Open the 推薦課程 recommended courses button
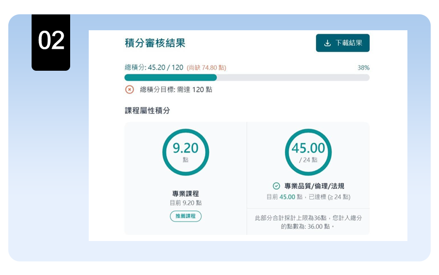Screen dimensions: 439x275 [x=185, y=216]
